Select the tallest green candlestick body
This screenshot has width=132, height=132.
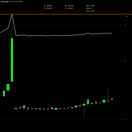click(x=12, y=60)
